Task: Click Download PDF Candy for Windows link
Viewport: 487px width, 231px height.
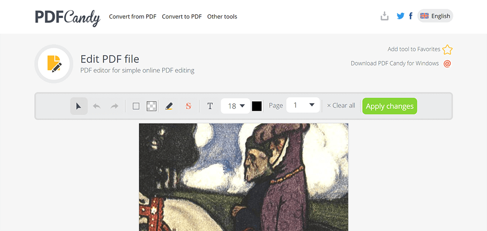Action: pos(395,63)
